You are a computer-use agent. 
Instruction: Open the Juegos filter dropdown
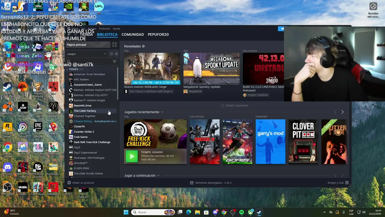[87, 54]
